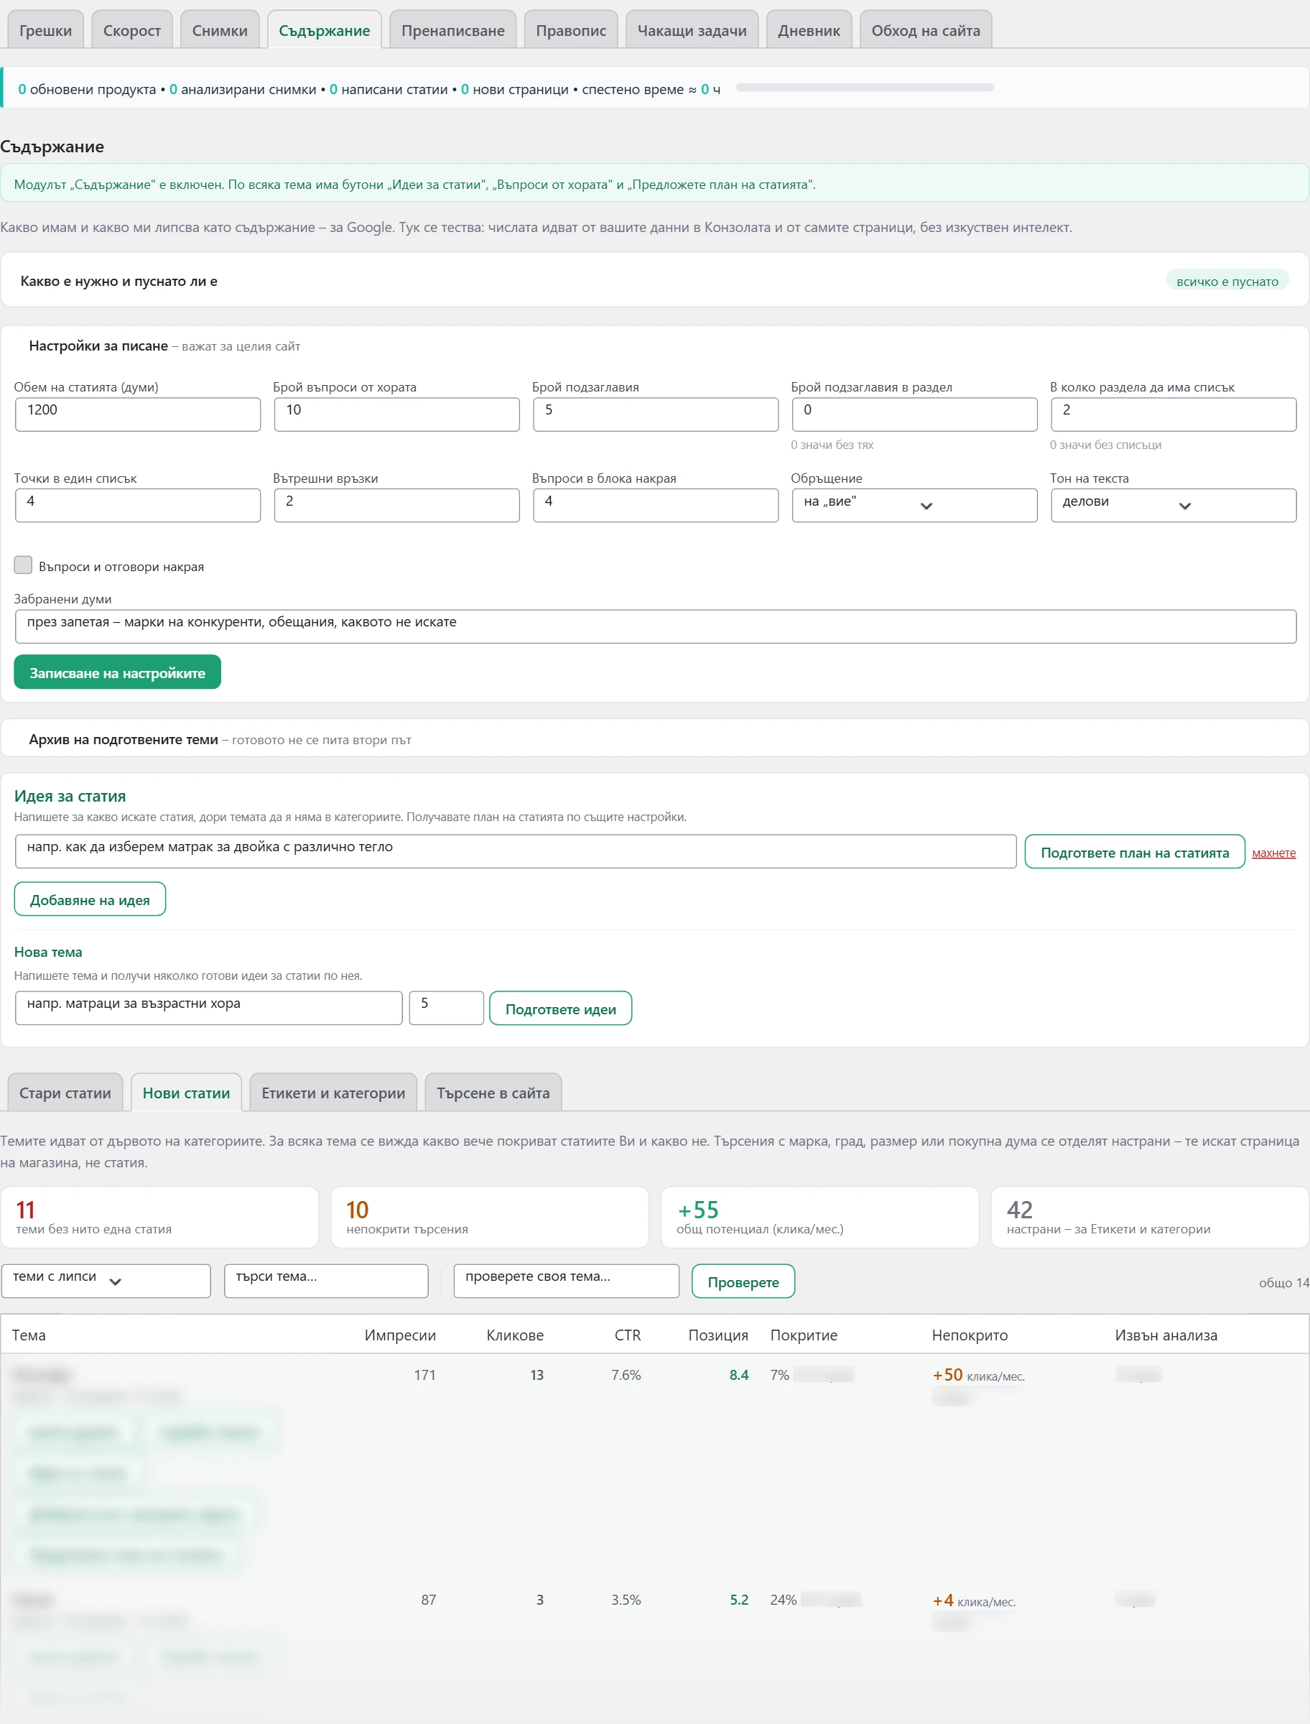
Task: Click "Добавяне на идея" button
Action: click(90, 899)
